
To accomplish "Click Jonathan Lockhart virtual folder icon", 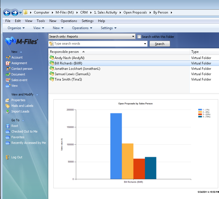I will pos(52,68).
